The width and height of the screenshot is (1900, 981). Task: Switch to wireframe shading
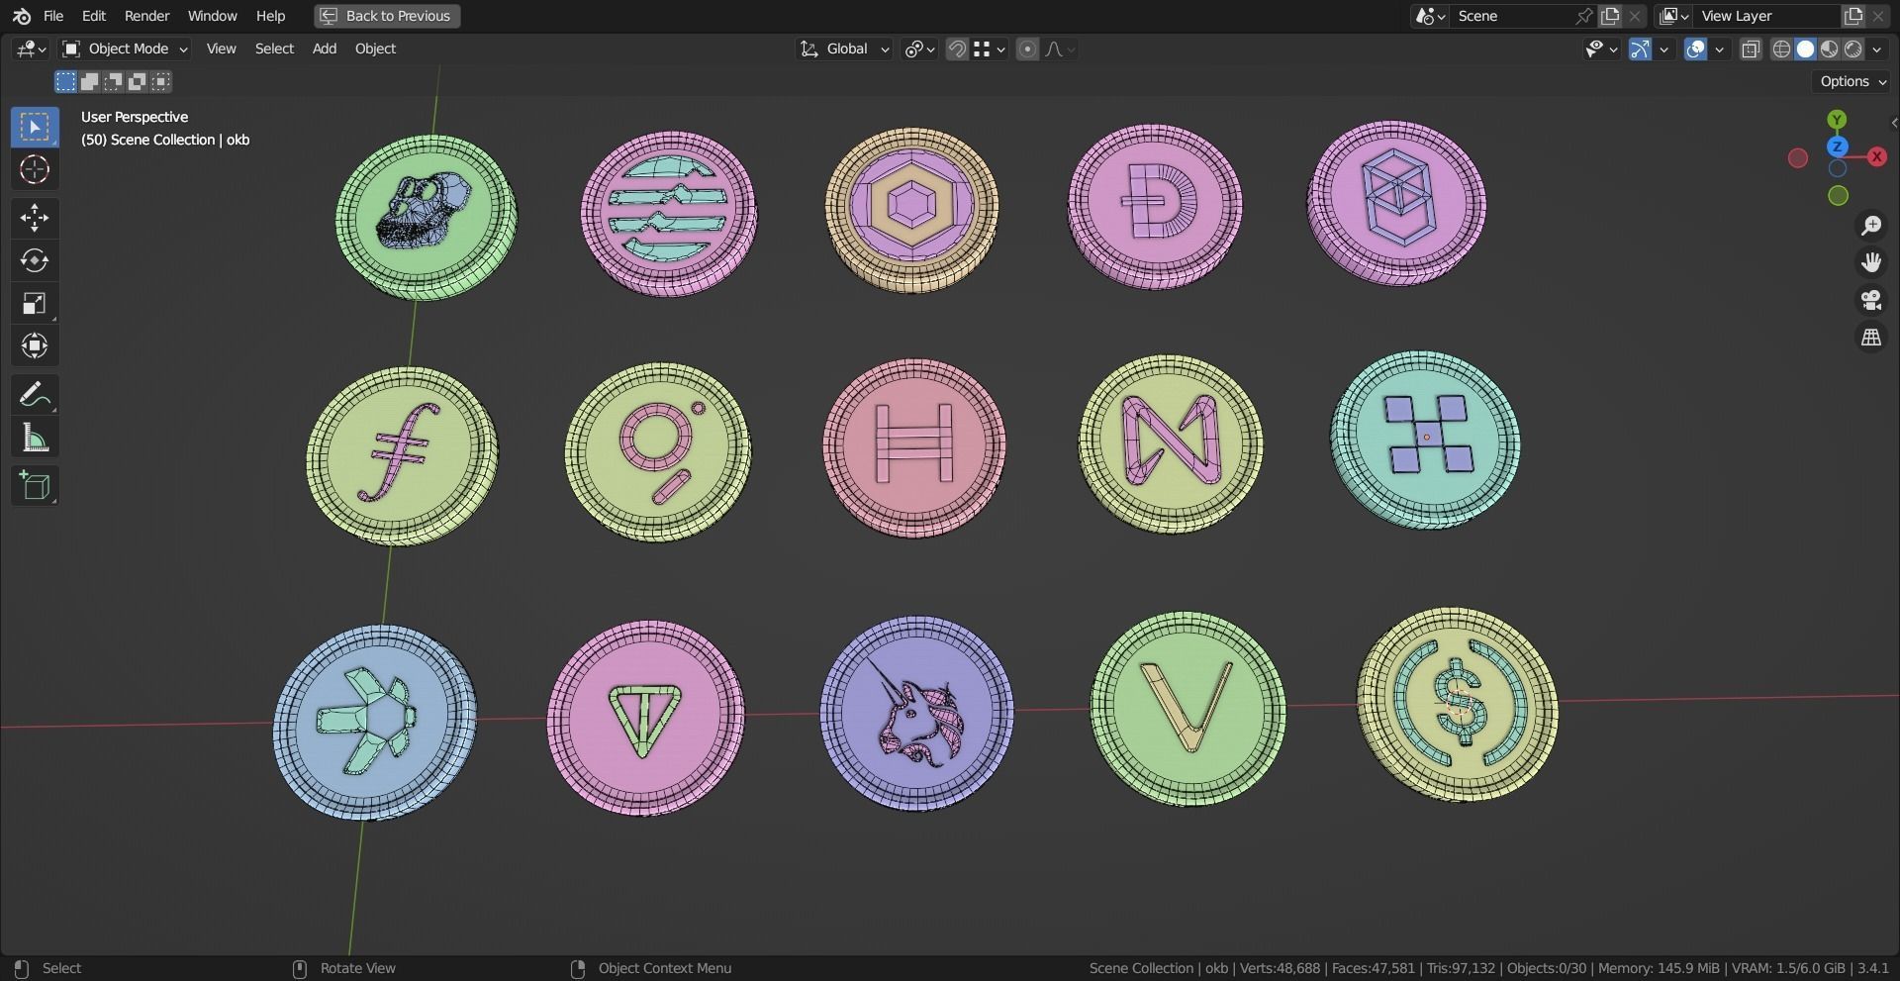point(1781,49)
